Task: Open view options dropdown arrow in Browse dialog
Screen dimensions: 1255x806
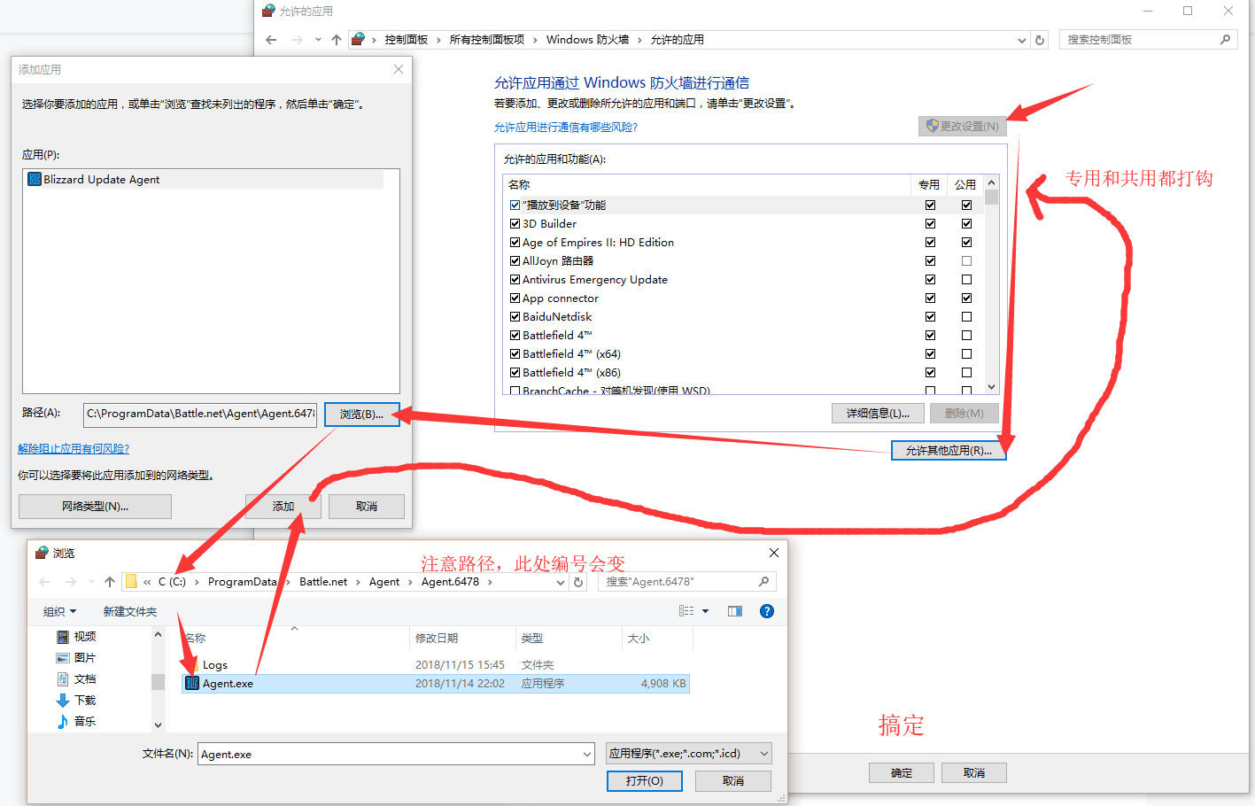Action: tap(706, 611)
